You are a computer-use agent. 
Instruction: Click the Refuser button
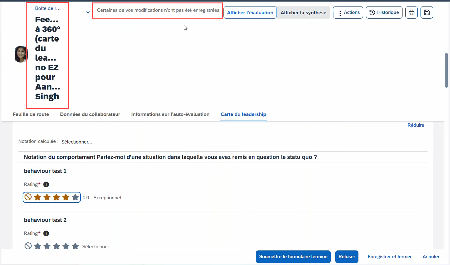[347, 257]
